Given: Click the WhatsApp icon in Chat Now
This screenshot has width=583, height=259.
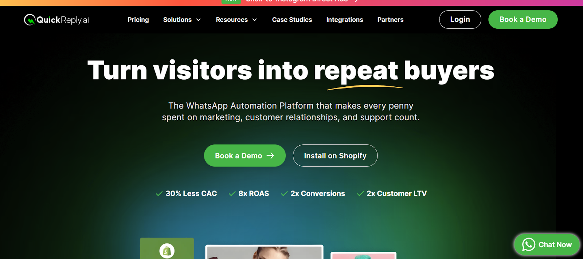Looking at the screenshot, I should [x=528, y=244].
